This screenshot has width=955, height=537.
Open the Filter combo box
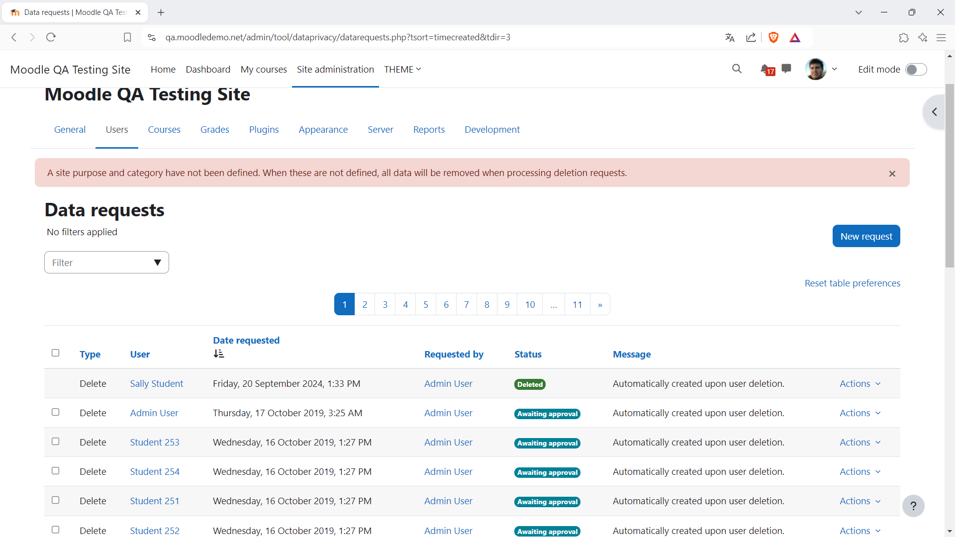point(106,263)
